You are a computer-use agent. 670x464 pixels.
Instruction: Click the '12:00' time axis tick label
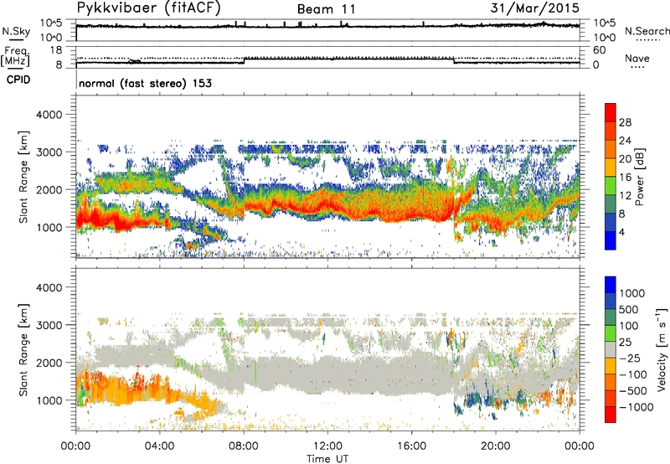[327, 446]
